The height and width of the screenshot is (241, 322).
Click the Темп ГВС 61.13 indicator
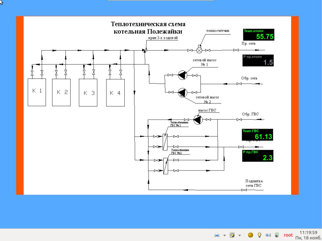tap(257, 135)
